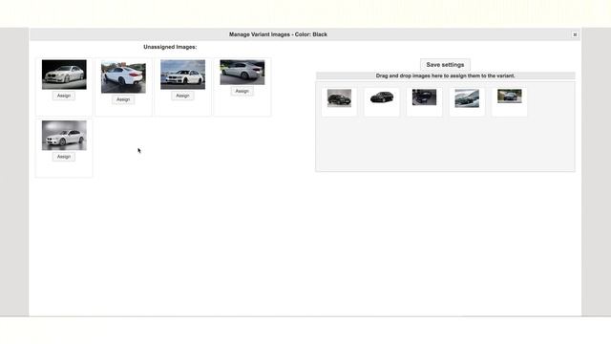The width and height of the screenshot is (611, 344).
Task: Select the third unassigned car thumbnail
Action: [182, 75]
